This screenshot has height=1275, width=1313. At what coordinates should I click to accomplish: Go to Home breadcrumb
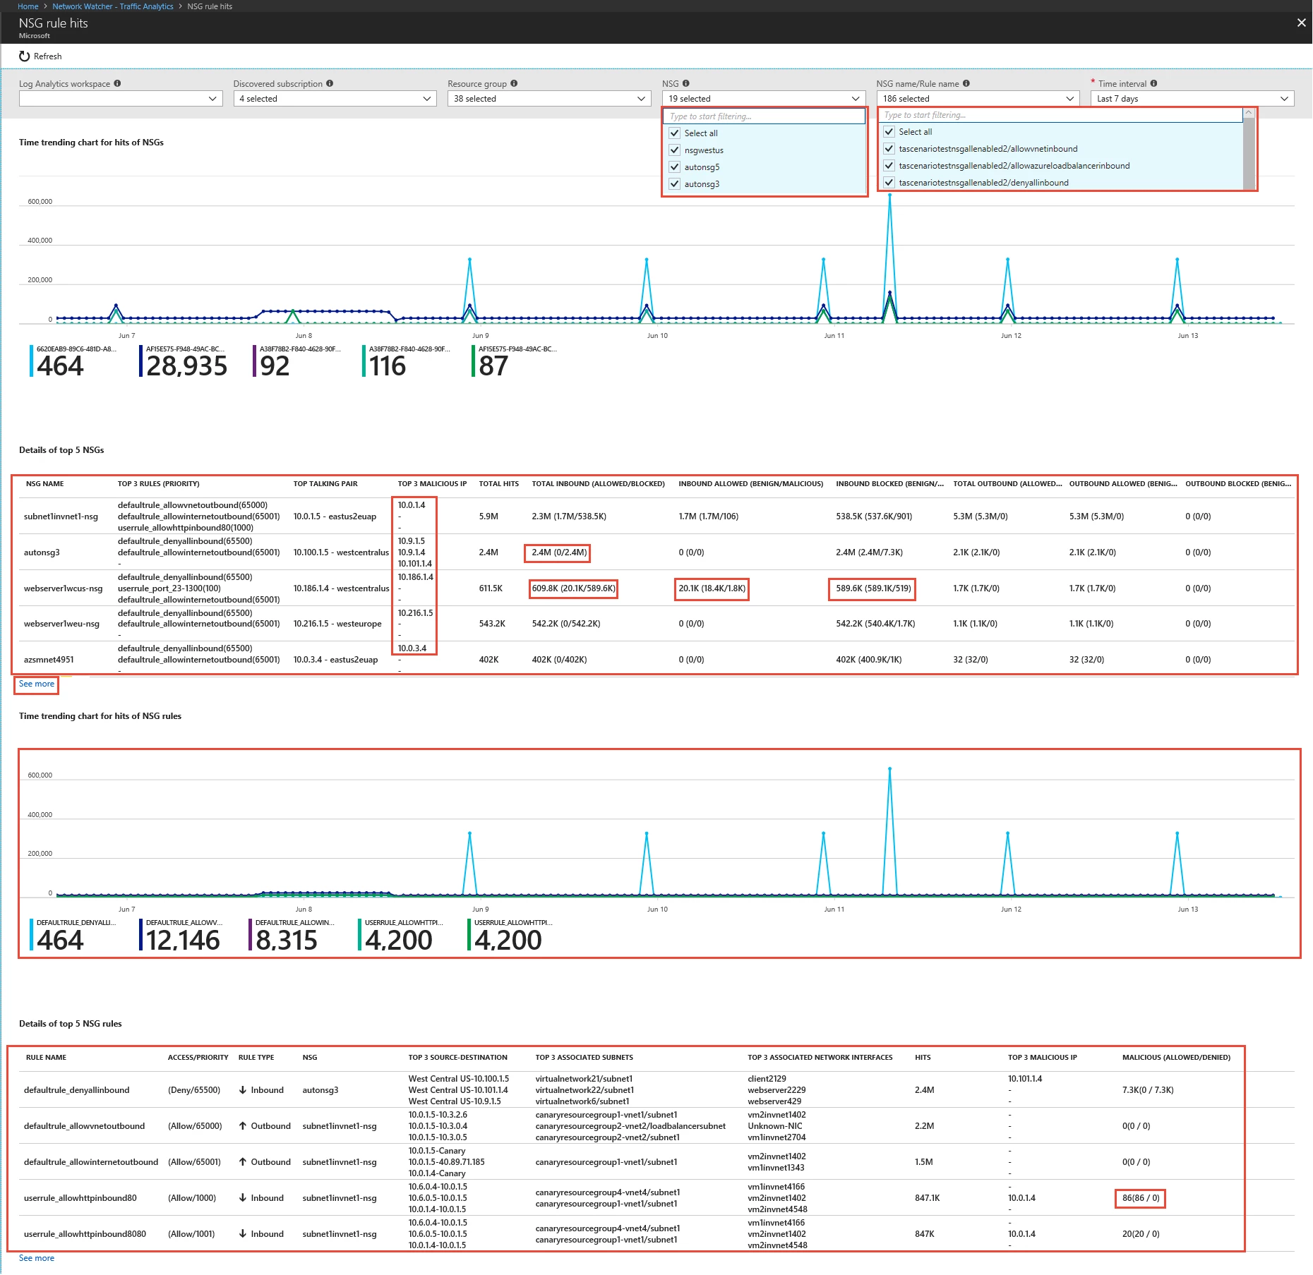(28, 6)
